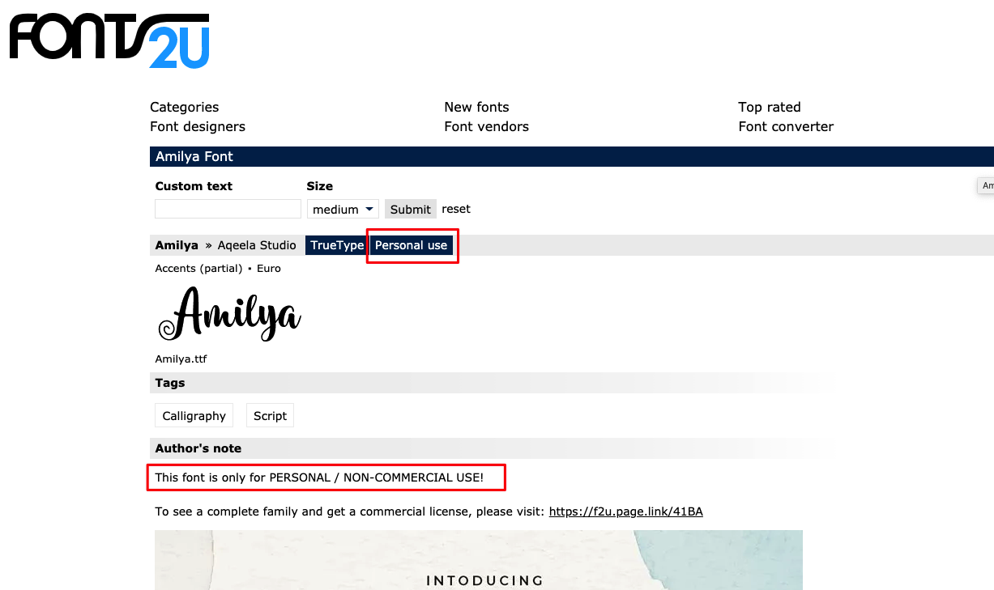This screenshot has width=994, height=590.
Task: Select the Calligraphy tag
Action: pyautogui.click(x=194, y=416)
